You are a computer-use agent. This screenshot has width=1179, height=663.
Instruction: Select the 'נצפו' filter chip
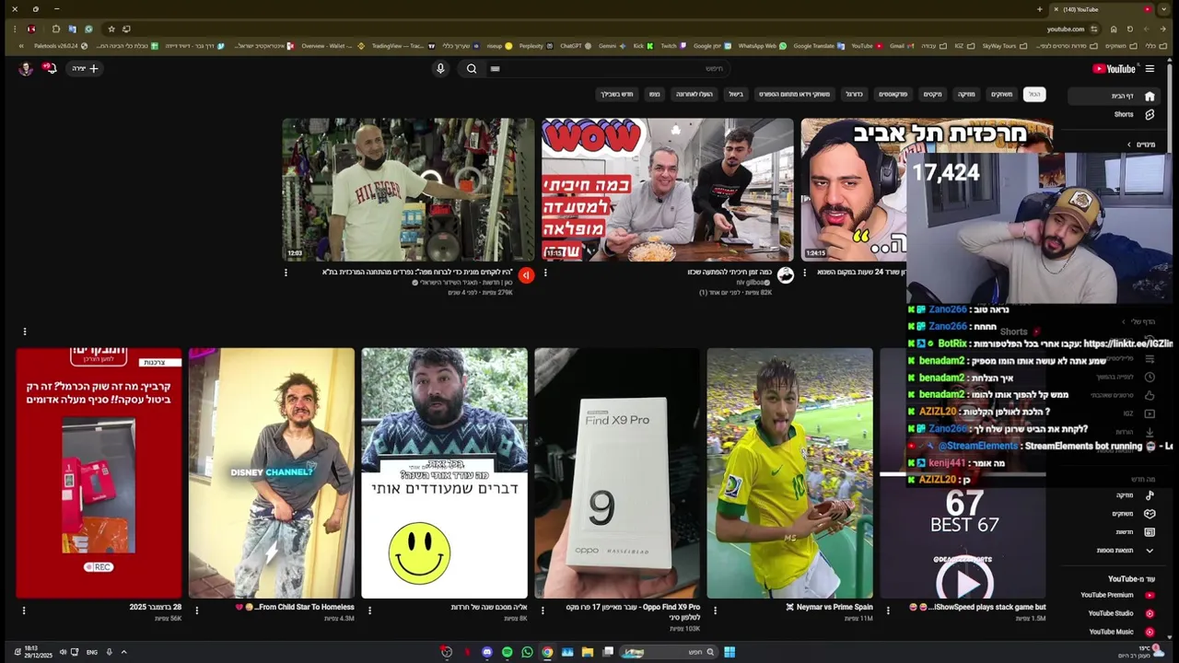coord(654,94)
